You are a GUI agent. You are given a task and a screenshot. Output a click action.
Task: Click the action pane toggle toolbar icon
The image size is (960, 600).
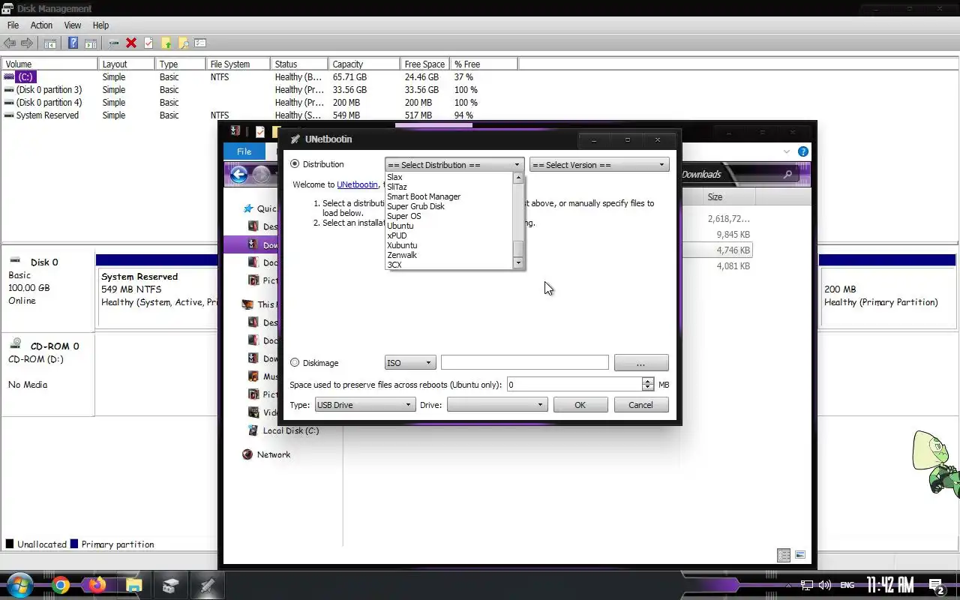point(90,43)
